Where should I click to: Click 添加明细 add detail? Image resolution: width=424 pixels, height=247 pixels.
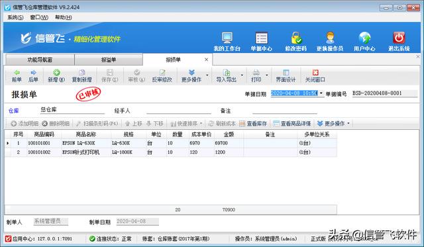pyautogui.click(x=25, y=123)
